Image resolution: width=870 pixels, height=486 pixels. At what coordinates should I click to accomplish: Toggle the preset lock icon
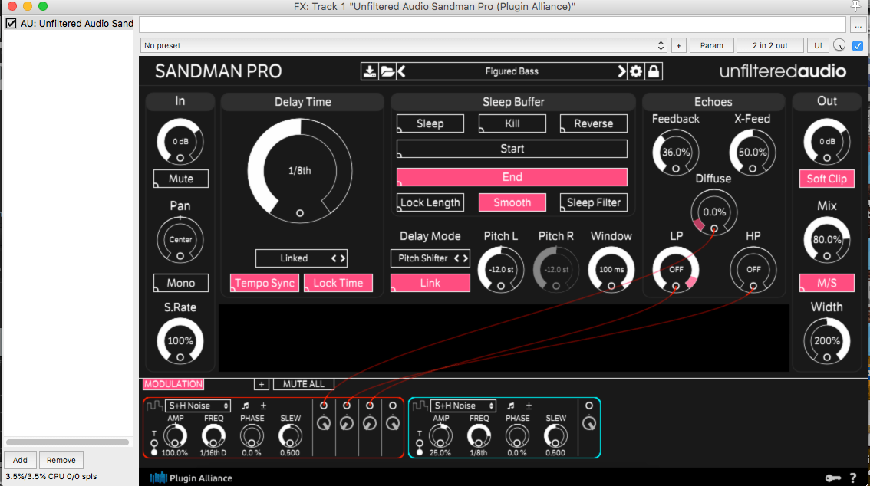tap(654, 71)
